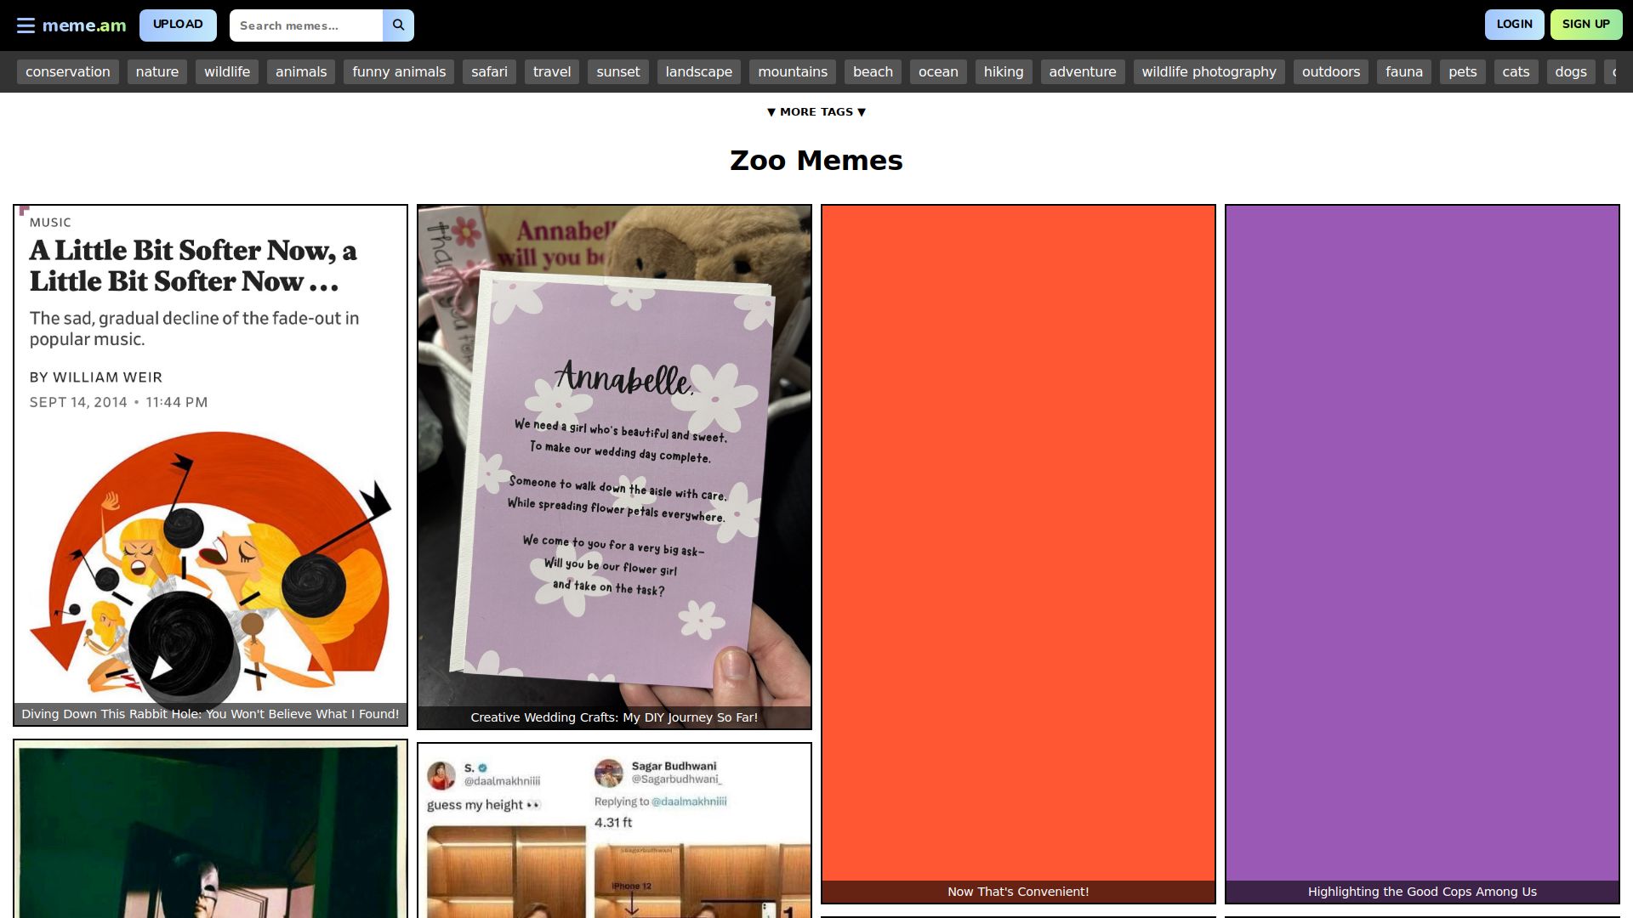The image size is (1633, 918).
Task: Select the conservation tag
Action: pos(68,72)
